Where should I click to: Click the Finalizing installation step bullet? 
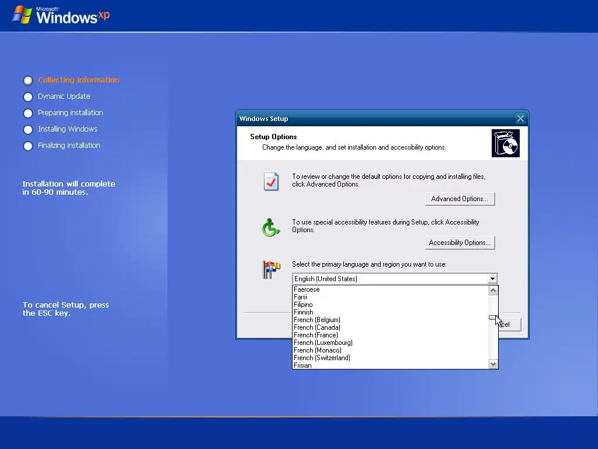(x=28, y=146)
